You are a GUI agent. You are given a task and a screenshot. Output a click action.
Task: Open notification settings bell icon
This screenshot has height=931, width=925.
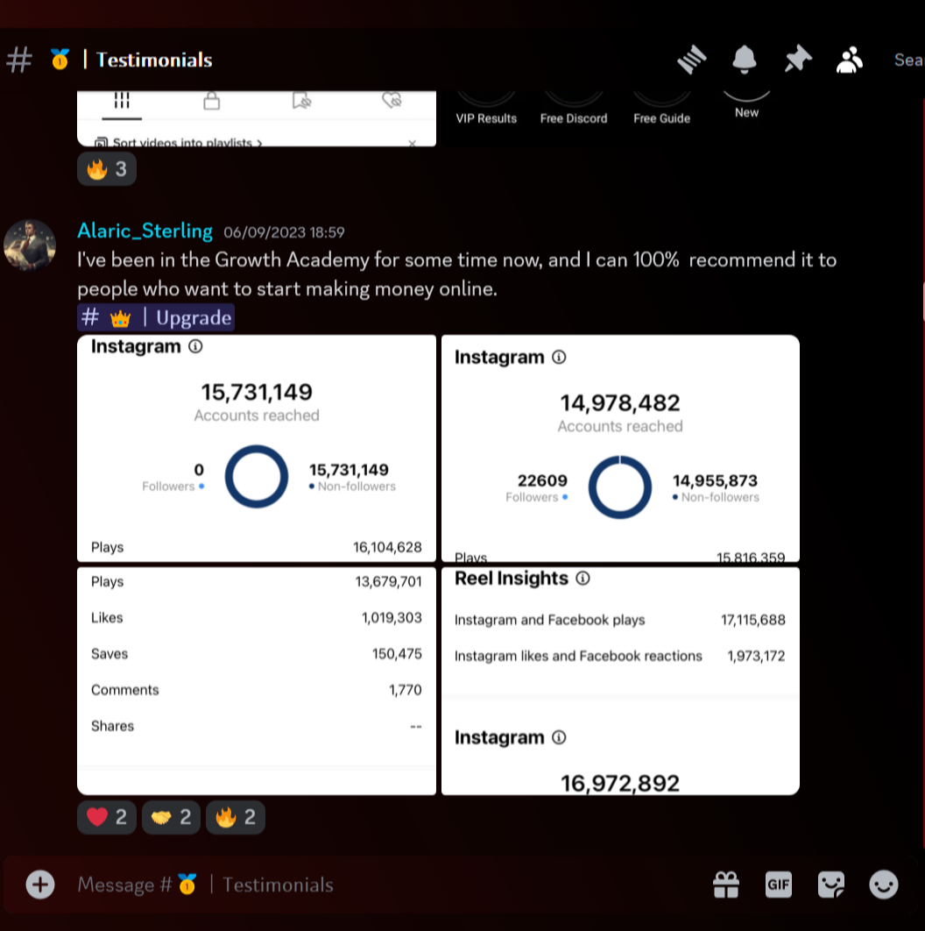(x=744, y=60)
